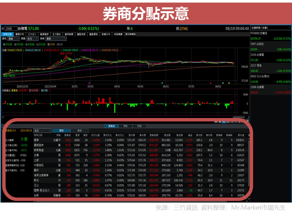Select TXFF 台指近 in the watchlist
This screenshot has height=215, width=292.
tap(271, 47)
